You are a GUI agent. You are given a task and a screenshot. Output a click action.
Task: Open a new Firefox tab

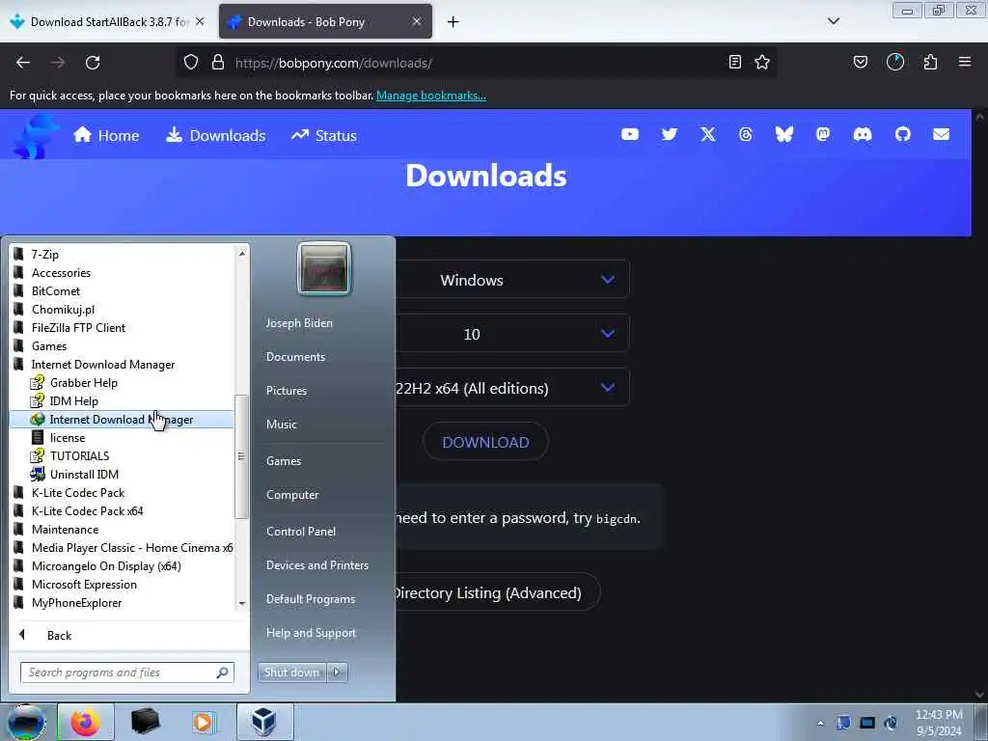(453, 22)
